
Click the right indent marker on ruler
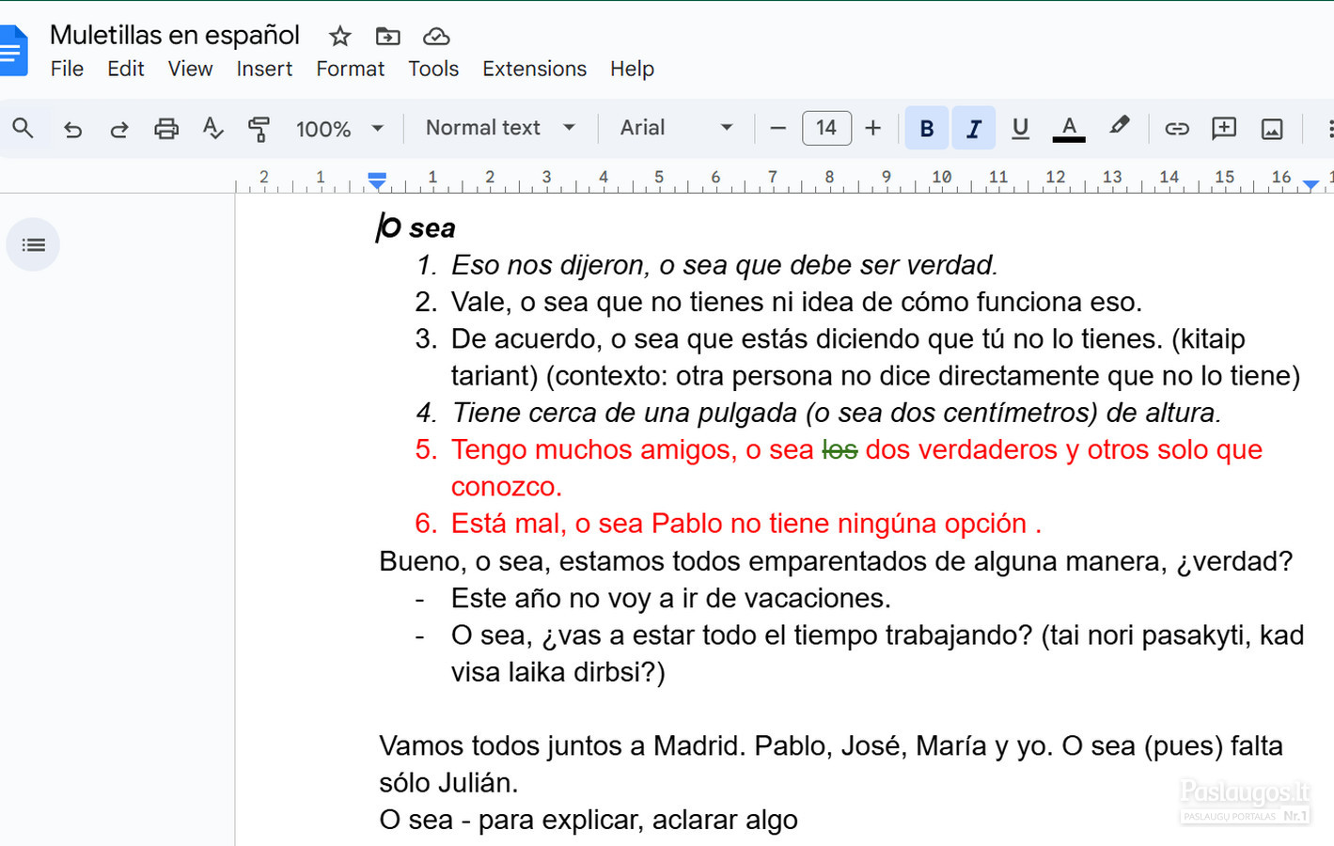click(x=1310, y=185)
